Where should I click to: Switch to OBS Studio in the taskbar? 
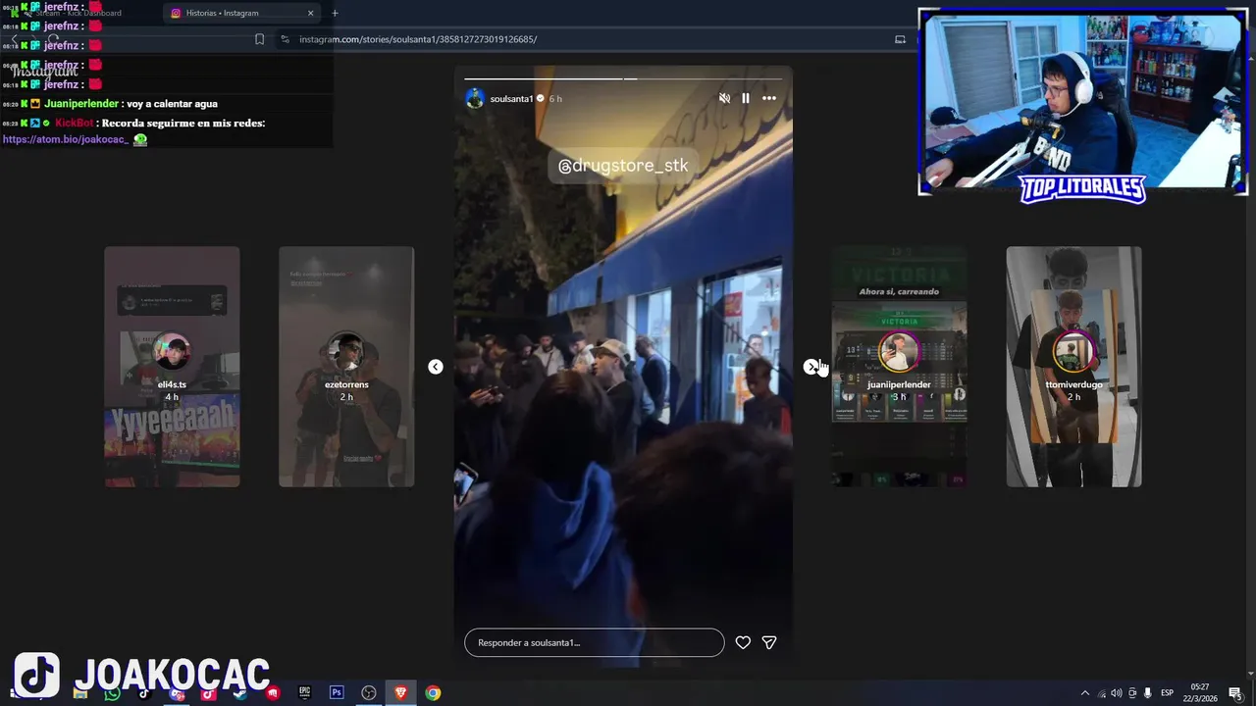point(369,693)
